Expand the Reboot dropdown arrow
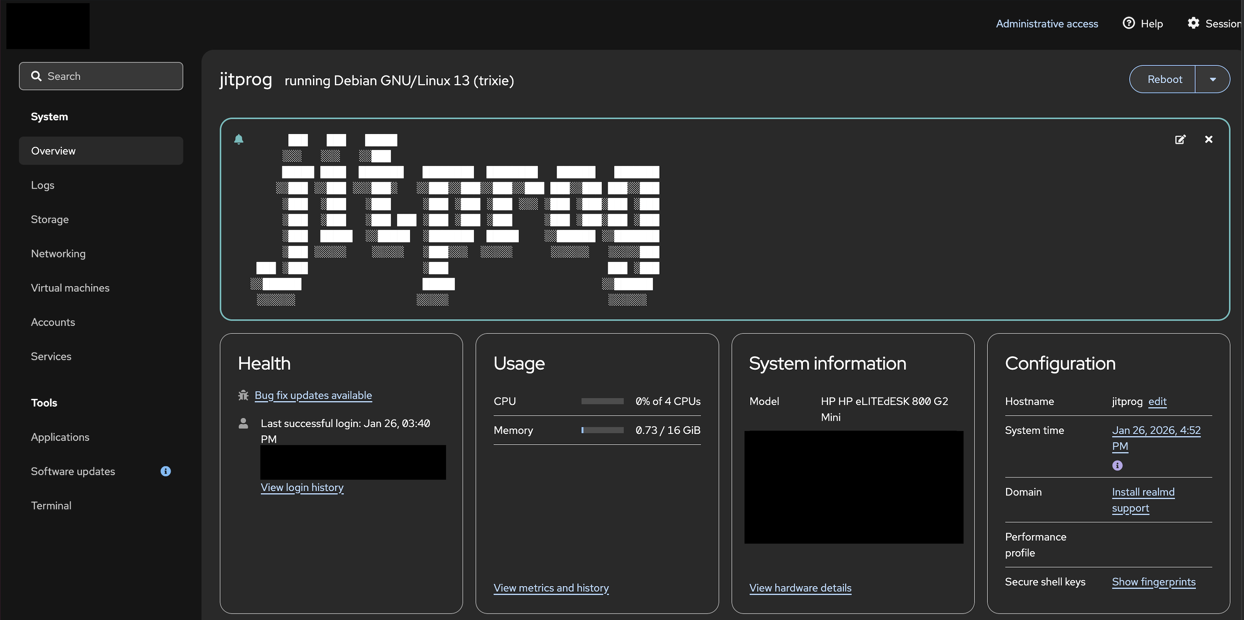1244x620 pixels. (x=1212, y=79)
